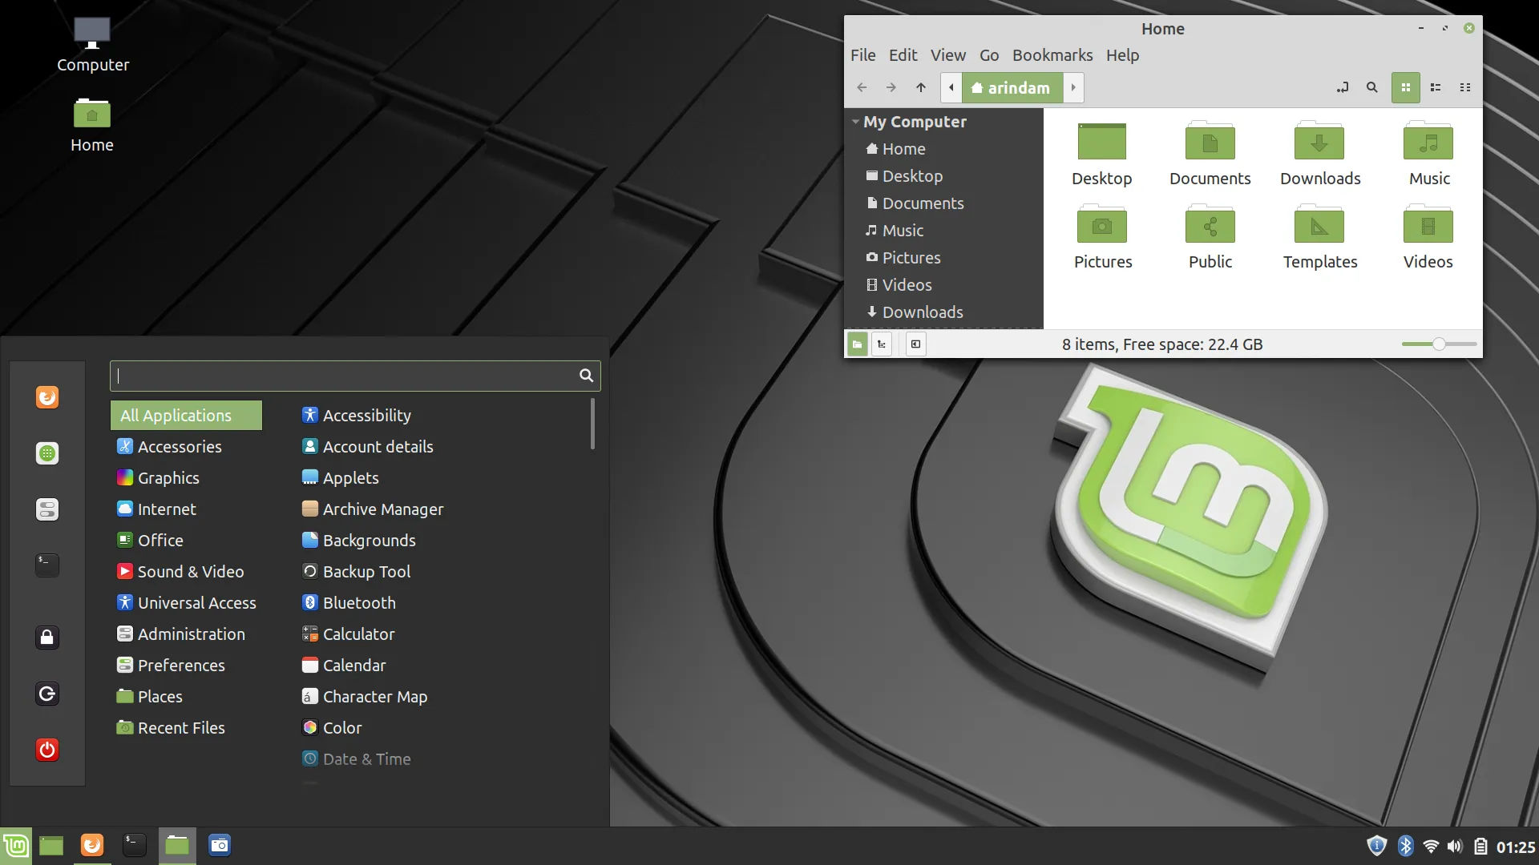Click the Color settings icon
The width and height of the screenshot is (1539, 865).
point(309,726)
